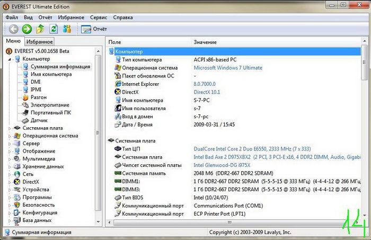Click the Поле column header

[148, 42]
